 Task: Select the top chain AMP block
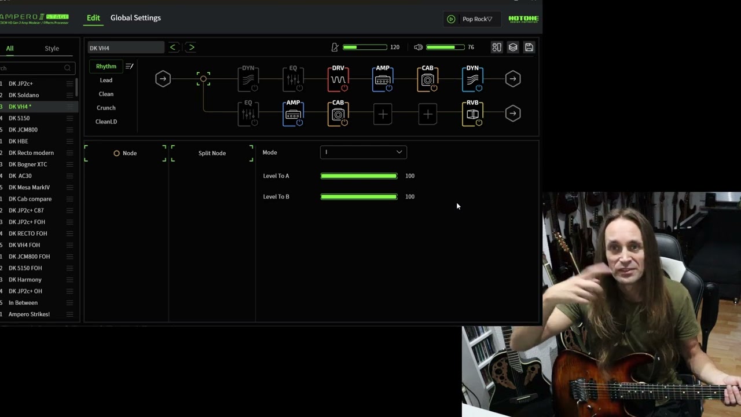pyautogui.click(x=383, y=79)
